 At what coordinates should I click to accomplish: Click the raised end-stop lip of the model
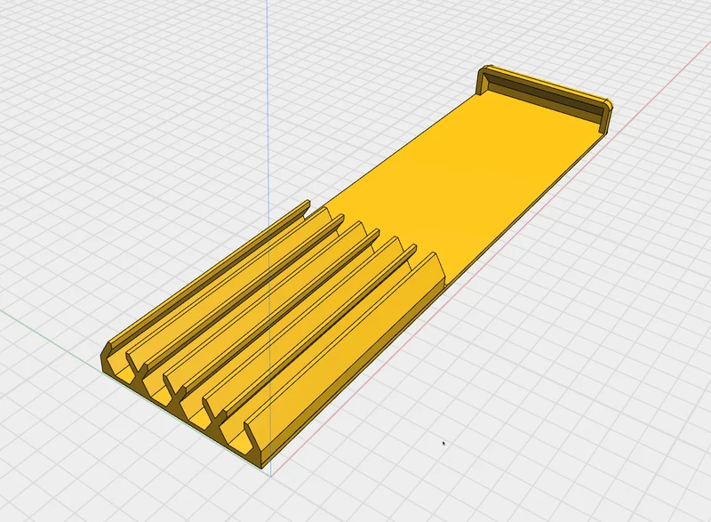pyautogui.click(x=544, y=98)
